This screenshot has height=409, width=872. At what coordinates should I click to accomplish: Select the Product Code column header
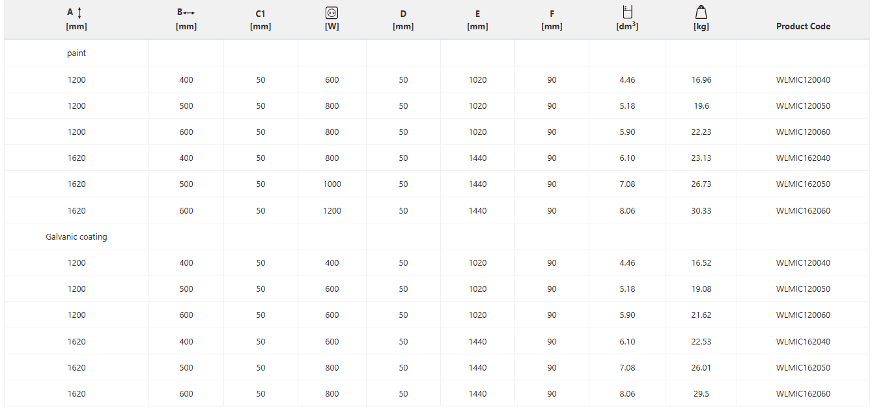(803, 27)
